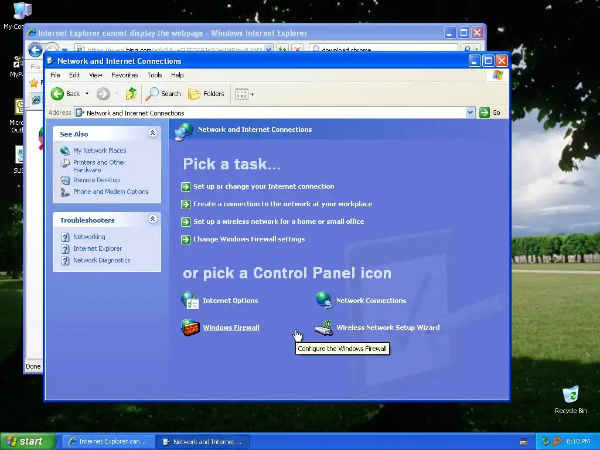Select Create a connection to your workplace network
This screenshot has height=450, width=600.
click(283, 204)
